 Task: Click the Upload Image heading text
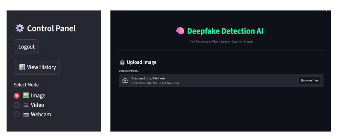click(141, 62)
